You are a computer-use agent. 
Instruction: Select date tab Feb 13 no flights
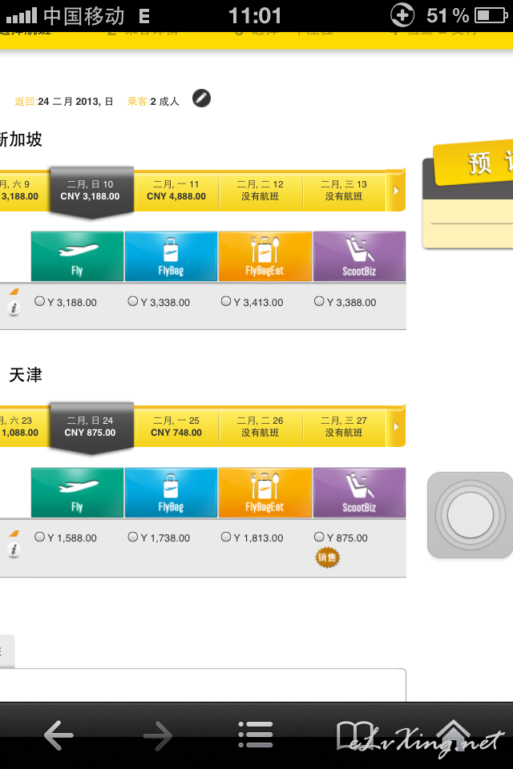pyautogui.click(x=344, y=191)
